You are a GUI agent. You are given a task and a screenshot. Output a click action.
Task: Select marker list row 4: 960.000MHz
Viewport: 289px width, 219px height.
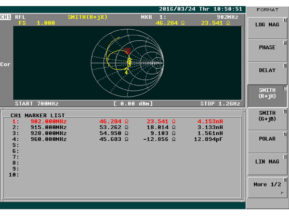coord(118,139)
